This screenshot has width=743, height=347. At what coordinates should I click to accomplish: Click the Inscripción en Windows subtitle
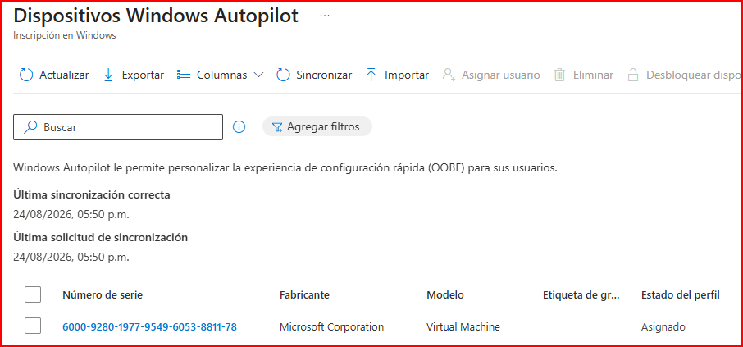point(65,35)
